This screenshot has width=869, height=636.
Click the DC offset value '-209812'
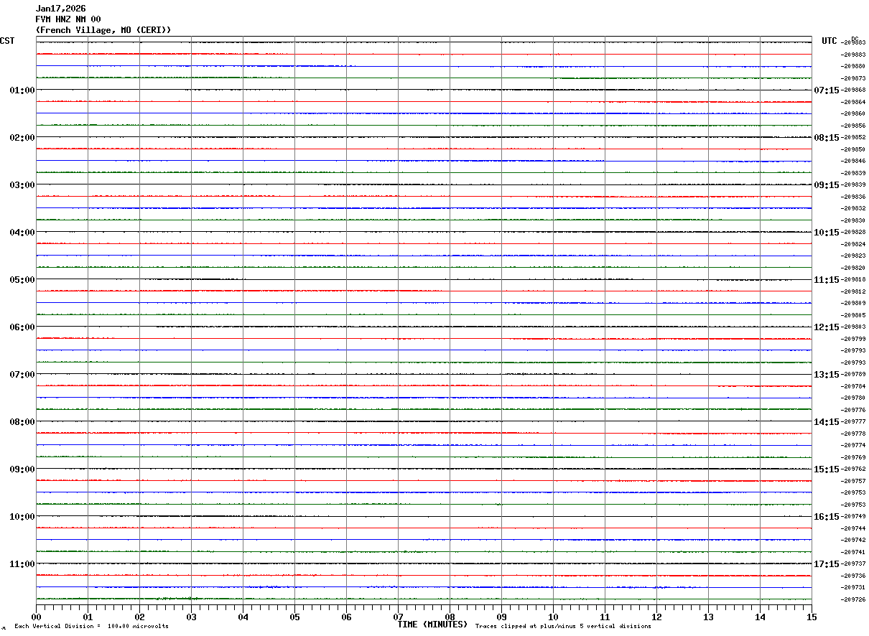click(x=854, y=291)
